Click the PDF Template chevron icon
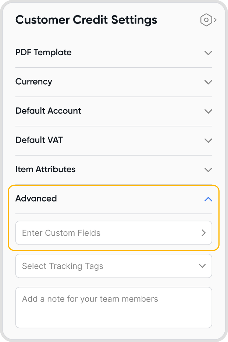Viewport: 228px width, 342px height. 208,53
